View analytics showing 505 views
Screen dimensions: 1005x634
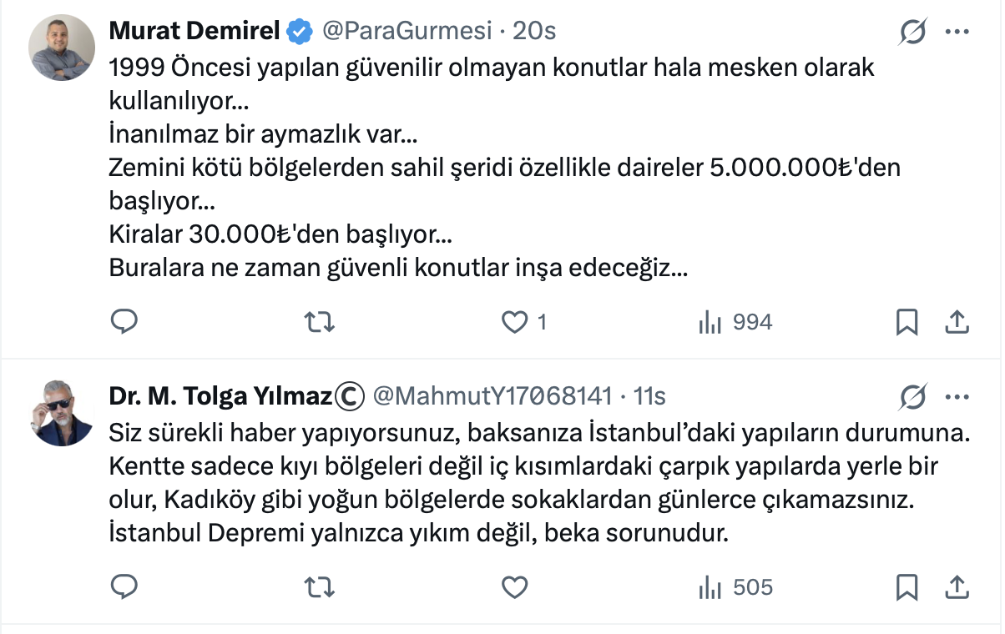[x=735, y=586]
